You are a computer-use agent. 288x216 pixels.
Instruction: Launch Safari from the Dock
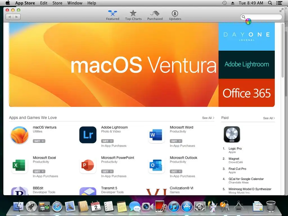57,206
